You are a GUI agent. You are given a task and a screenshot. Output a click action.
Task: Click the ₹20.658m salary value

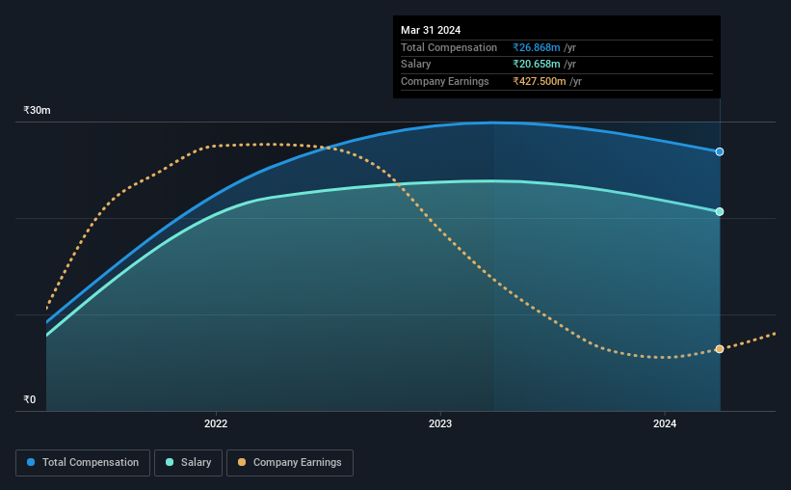(x=537, y=65)
